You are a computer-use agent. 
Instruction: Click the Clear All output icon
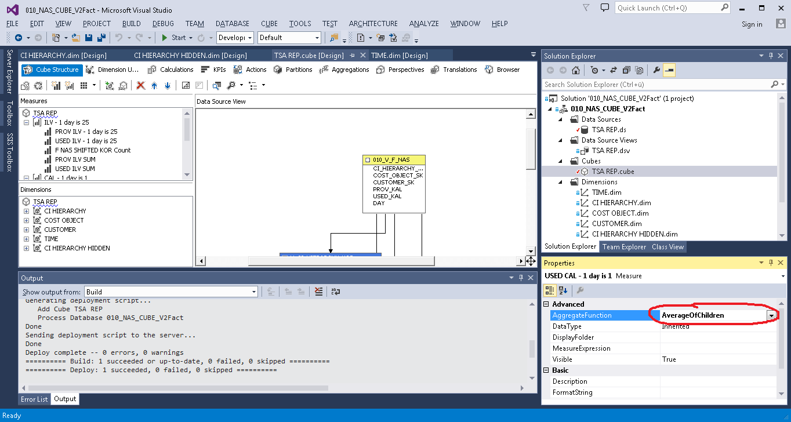click(x=318, y=292)
